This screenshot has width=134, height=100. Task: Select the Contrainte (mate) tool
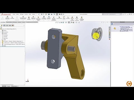(12, 18)
